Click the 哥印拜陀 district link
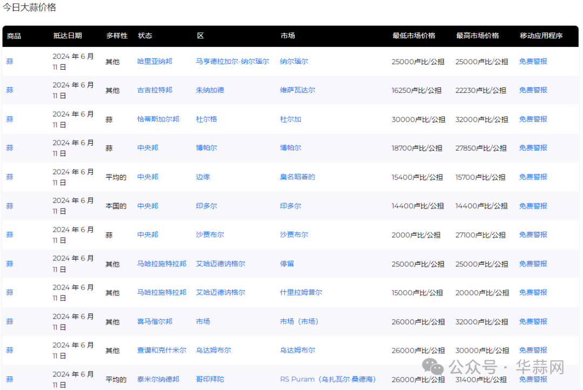Screen dimensions: 583x390 click(210, 379)
